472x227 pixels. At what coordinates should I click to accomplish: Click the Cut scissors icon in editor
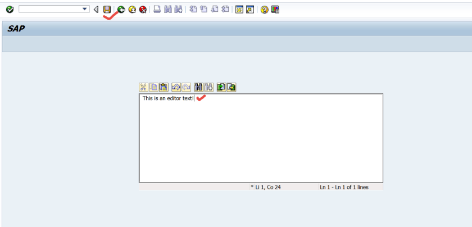click(x=143, y=87)
